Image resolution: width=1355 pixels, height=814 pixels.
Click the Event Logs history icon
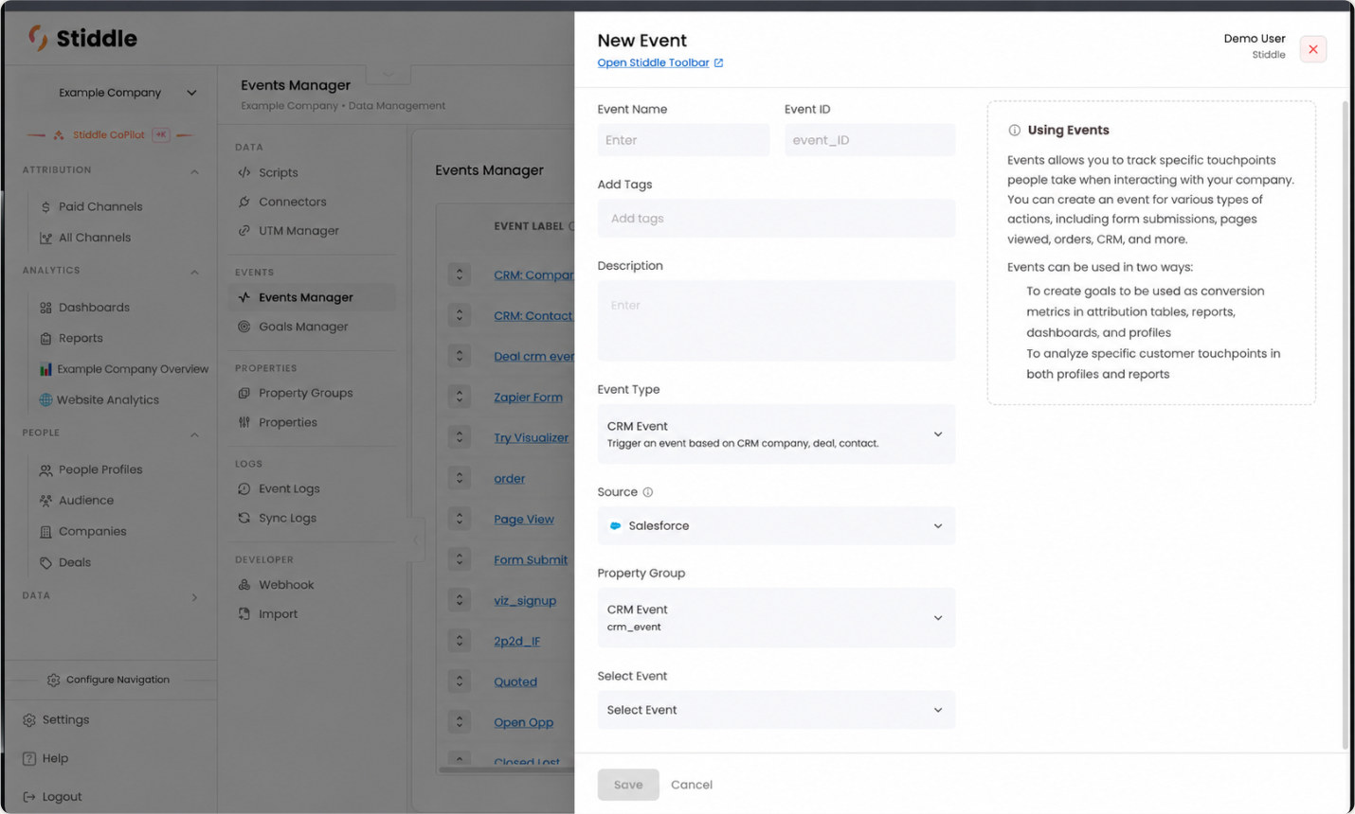pyautogui.click(x=244, y=488)
